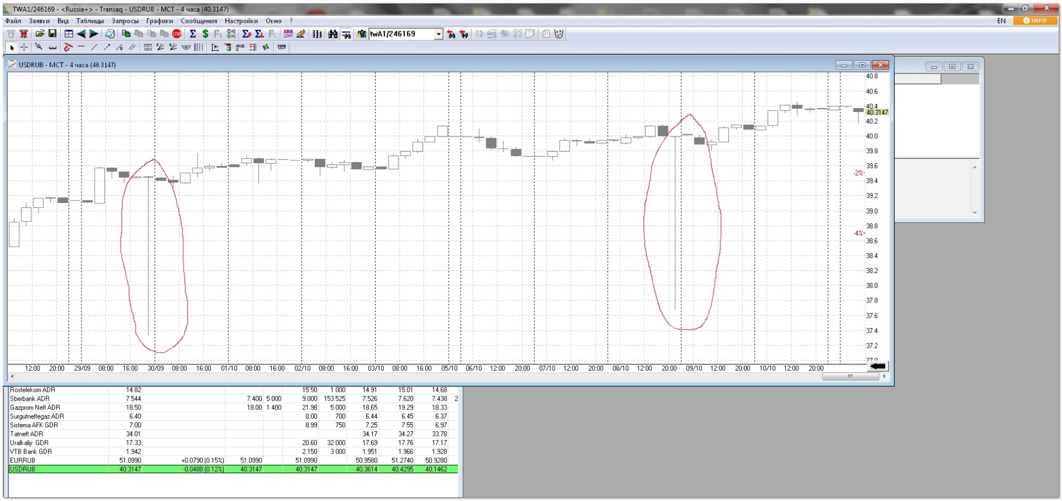Click the side panel scroll down arrow
This screenshot has width=1062, height=501.
tap(975, 212)
